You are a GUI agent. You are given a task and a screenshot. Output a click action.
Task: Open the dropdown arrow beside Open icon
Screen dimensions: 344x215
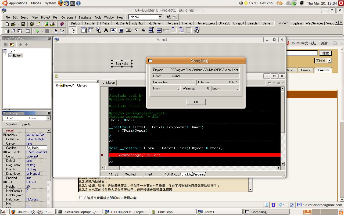click(18, 24)
